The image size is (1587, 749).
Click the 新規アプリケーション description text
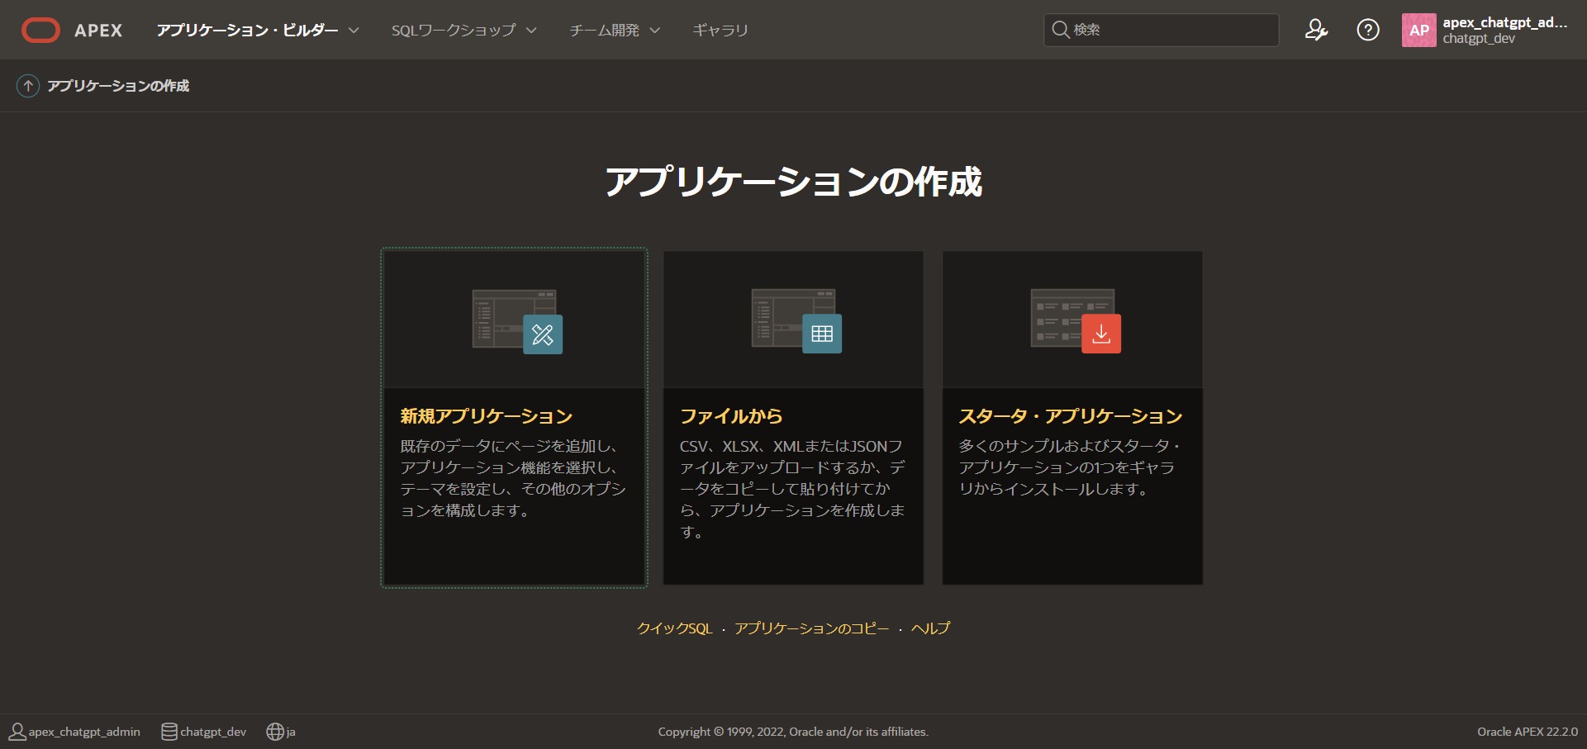click(513, 478)
